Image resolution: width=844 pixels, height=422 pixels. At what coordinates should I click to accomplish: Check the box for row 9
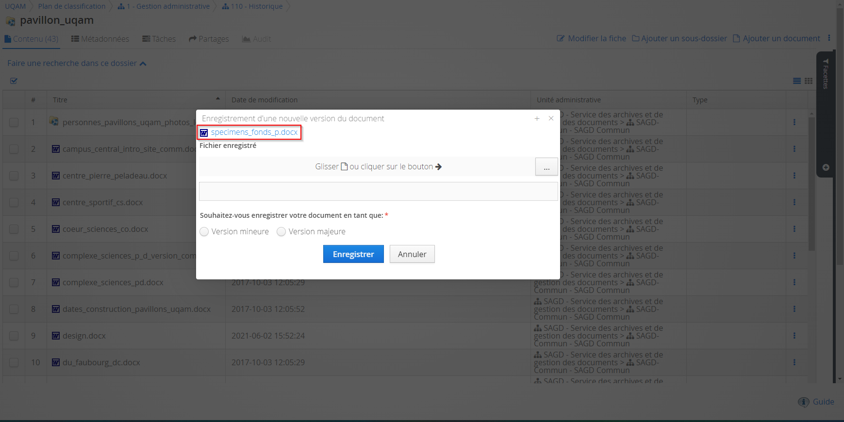14,336
